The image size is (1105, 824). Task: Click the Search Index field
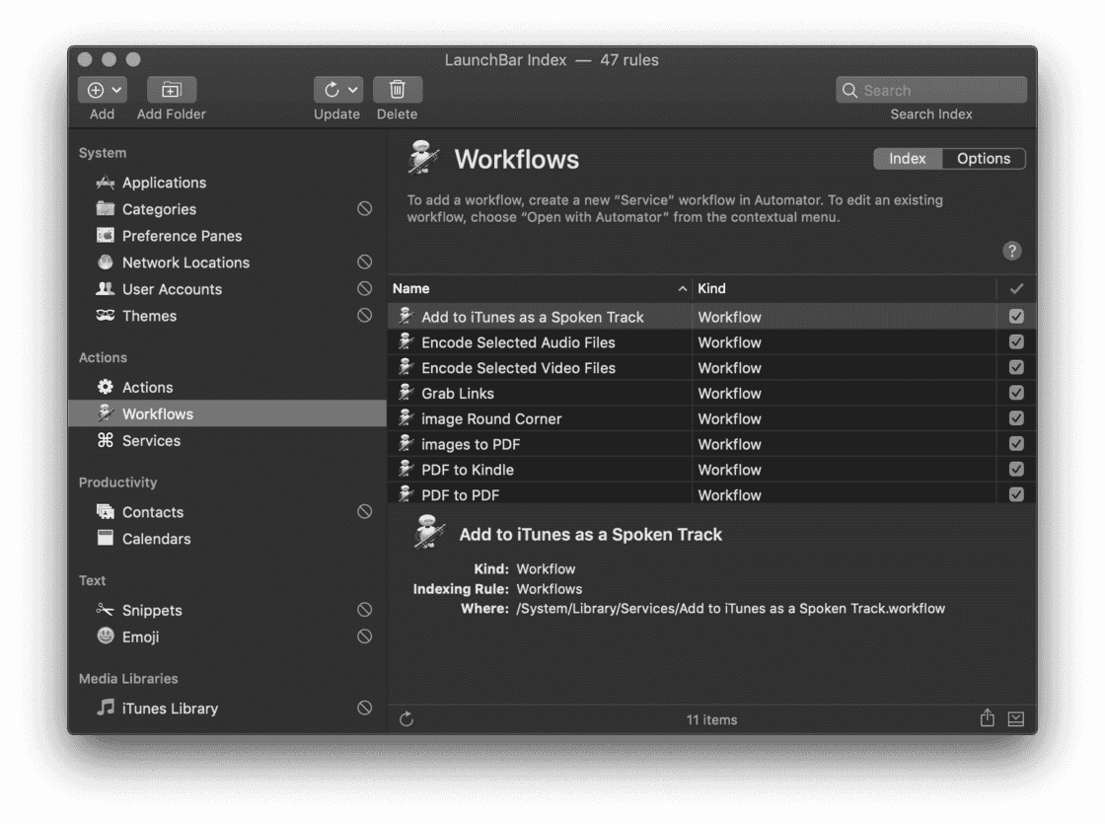click(931, 90)
